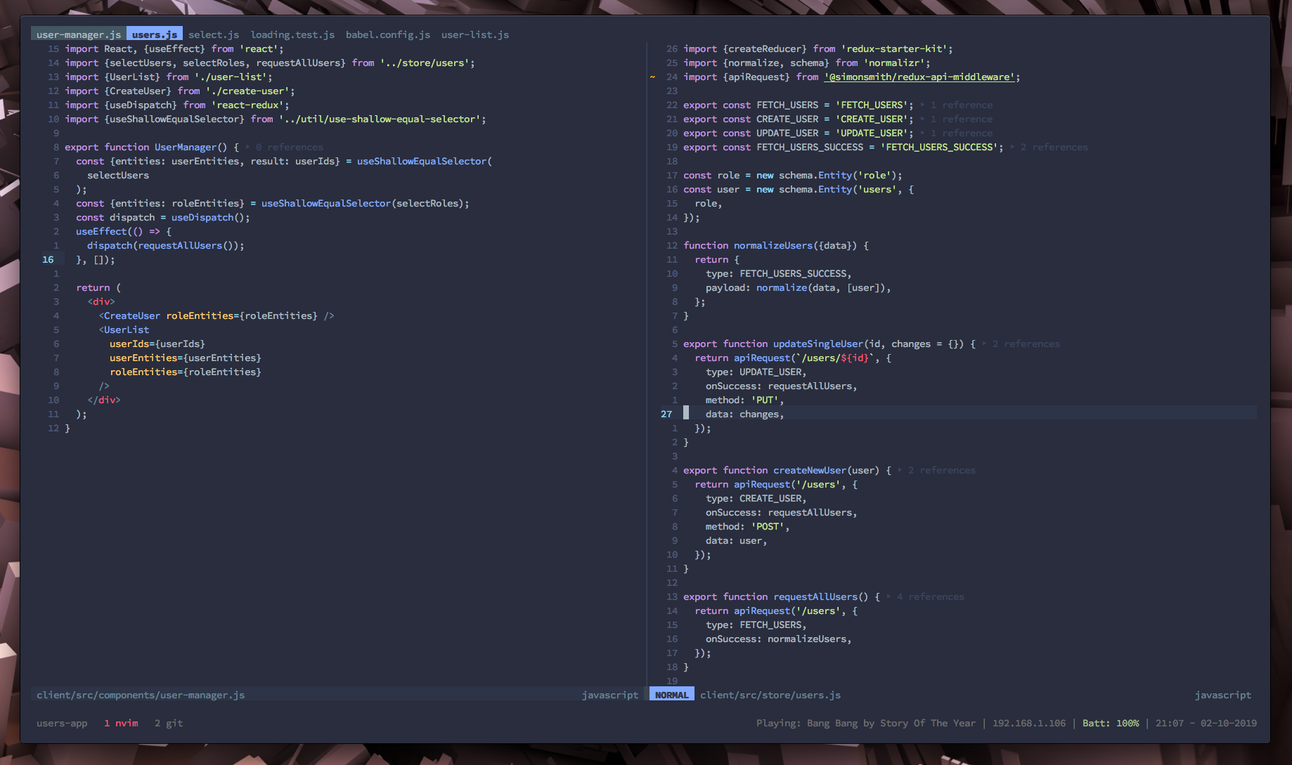Expand references for createNewUser
Viewport: 1292px width, 765px height.
[x=941, y=470]
